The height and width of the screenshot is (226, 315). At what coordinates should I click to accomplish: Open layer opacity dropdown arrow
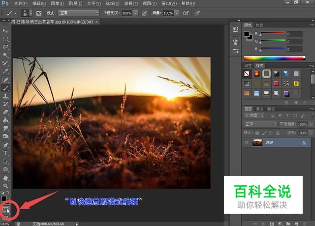click(311, 124)
